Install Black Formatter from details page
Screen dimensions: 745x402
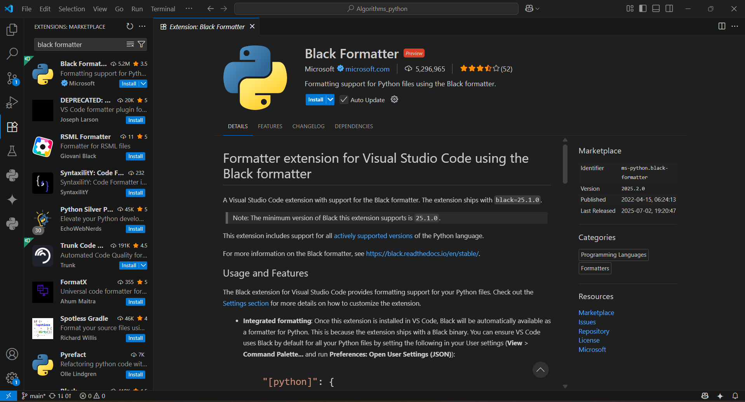click(x=316, y=100)
